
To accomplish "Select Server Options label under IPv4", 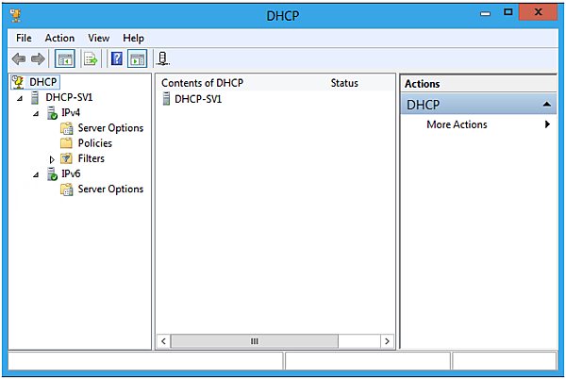I will 110,128.
